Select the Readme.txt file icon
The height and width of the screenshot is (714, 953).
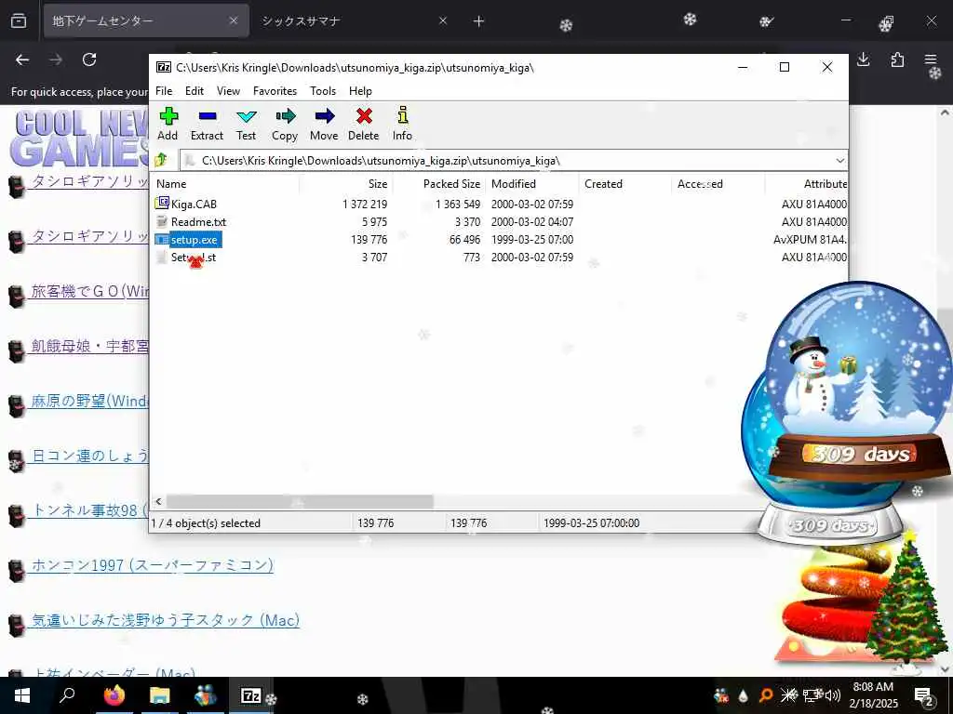[x=162, y=221]
